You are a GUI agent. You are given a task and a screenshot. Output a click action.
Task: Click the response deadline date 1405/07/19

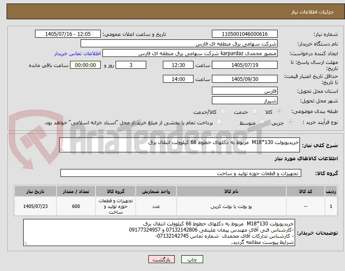tap(245, 65)
